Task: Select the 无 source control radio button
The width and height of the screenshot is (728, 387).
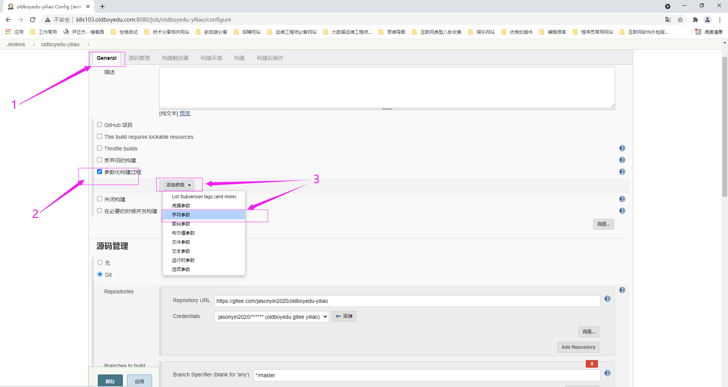Action: 100,263
